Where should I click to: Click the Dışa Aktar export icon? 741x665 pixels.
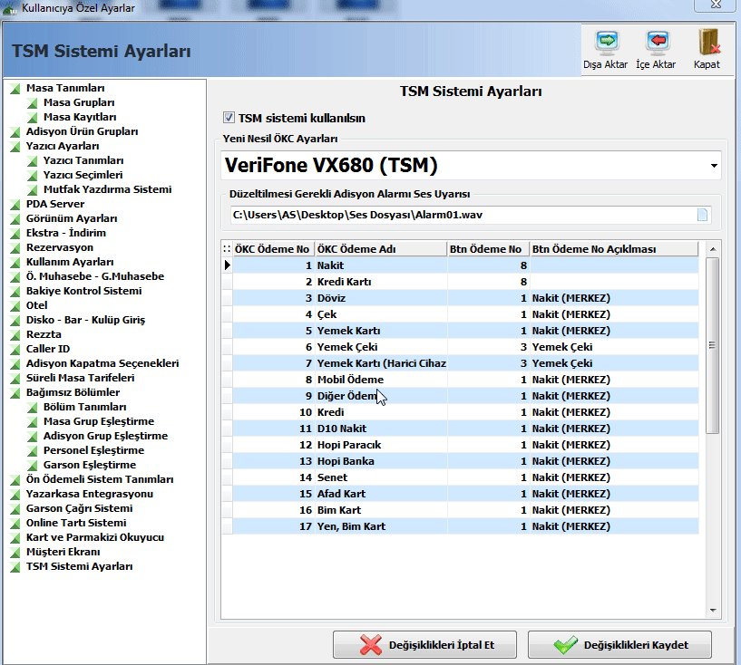[607, 42]
